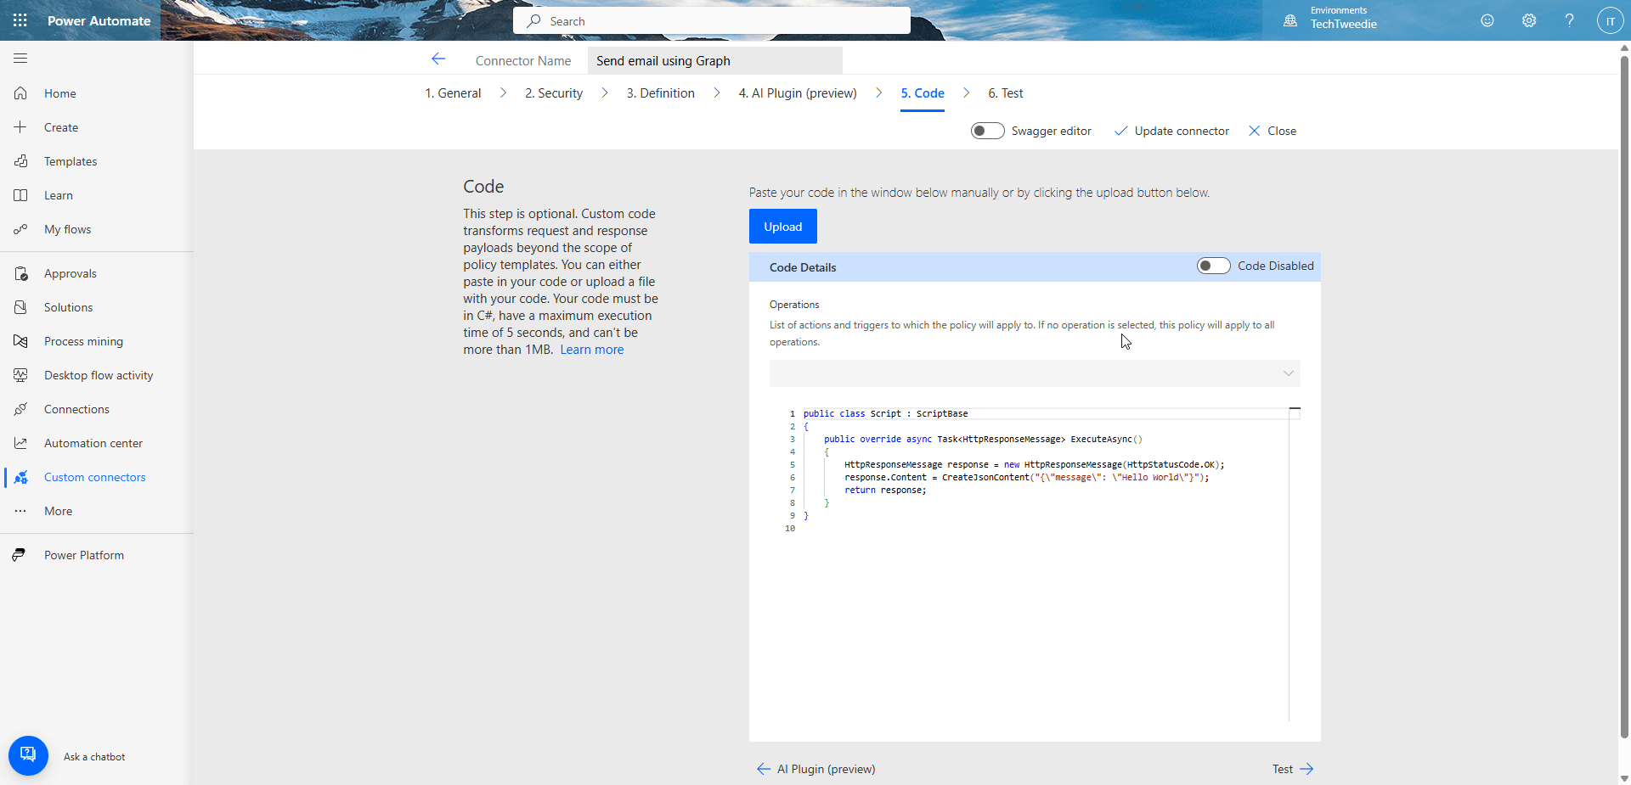
Task: Click the Upload button
Action: (x=782, y=226)
